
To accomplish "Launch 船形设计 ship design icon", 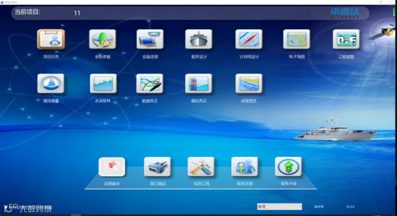I will [x=199, y=39].
